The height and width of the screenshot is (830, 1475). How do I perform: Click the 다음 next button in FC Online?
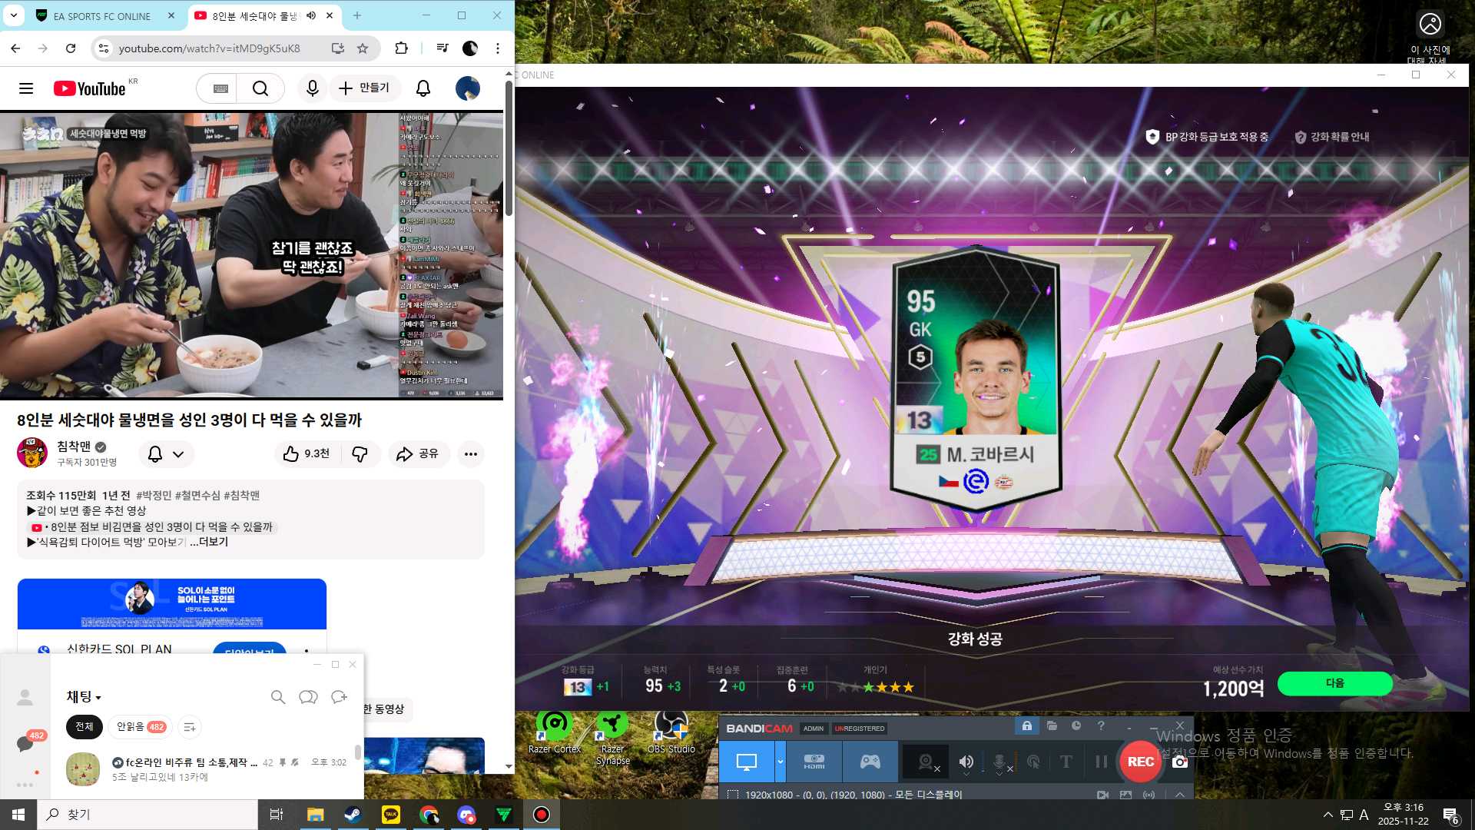click(x=1335, y=683)
